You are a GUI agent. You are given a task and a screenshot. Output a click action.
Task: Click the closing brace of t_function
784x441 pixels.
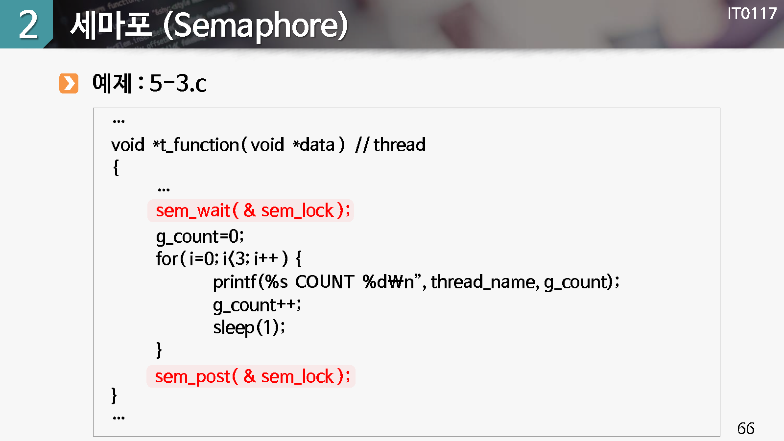click(x=114, y=395)
